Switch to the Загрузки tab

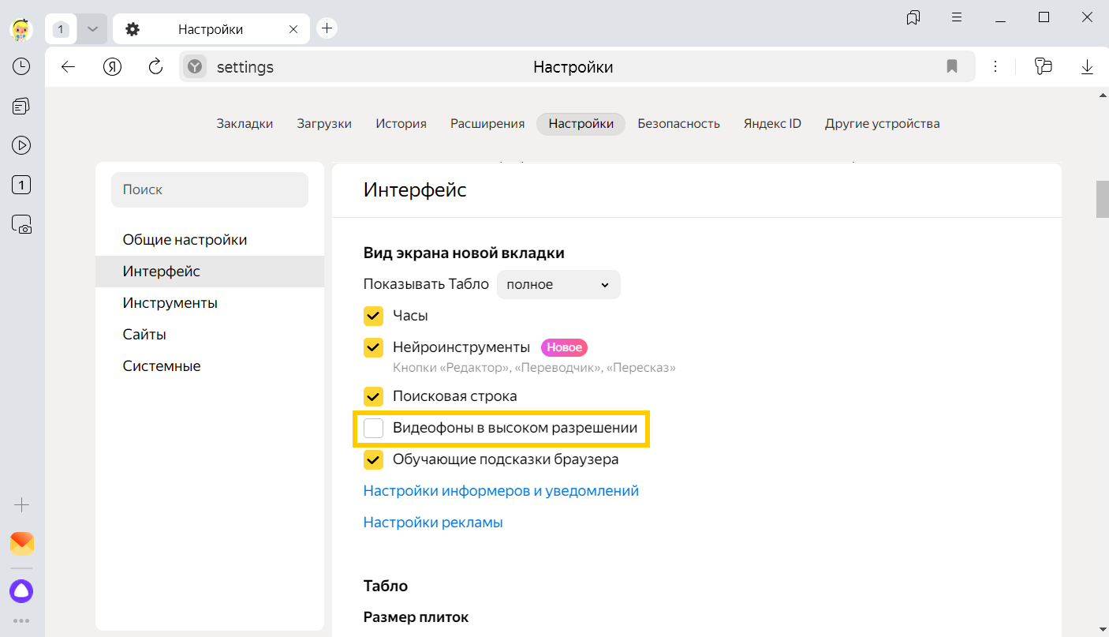pos(324,123)
